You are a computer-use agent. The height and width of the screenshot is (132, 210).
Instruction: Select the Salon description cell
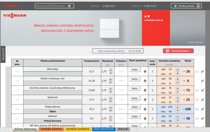(53, 111)
